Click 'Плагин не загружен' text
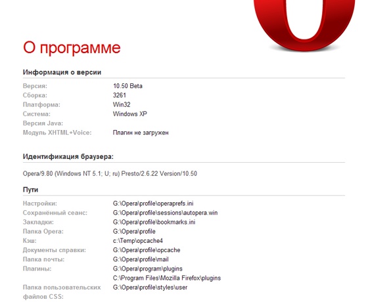 point(141,133)
